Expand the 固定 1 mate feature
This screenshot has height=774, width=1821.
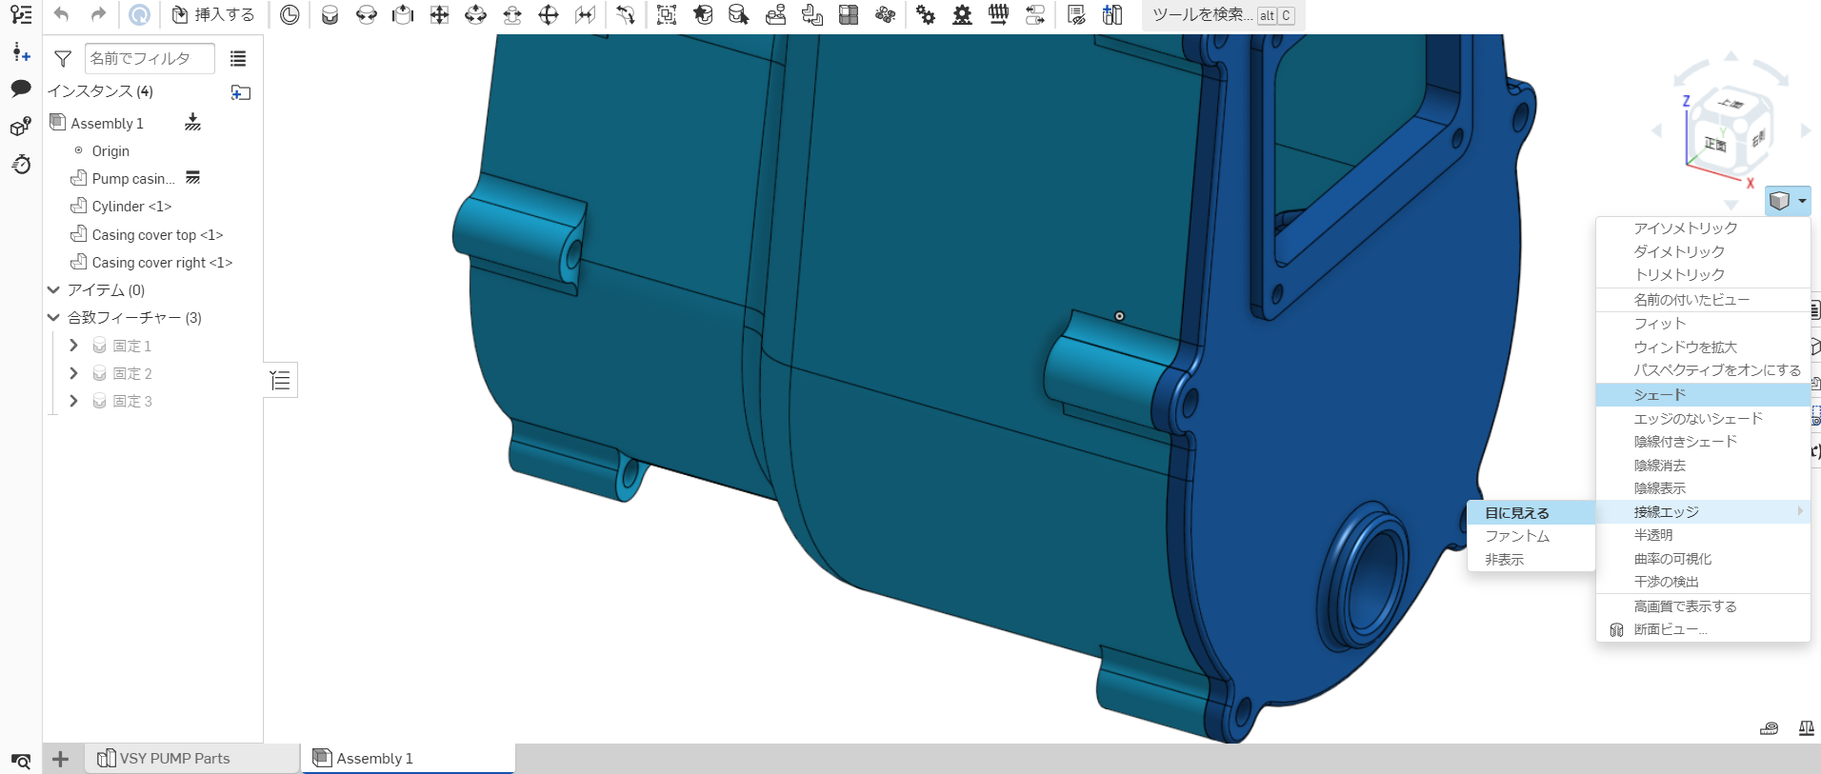(73, 346)
